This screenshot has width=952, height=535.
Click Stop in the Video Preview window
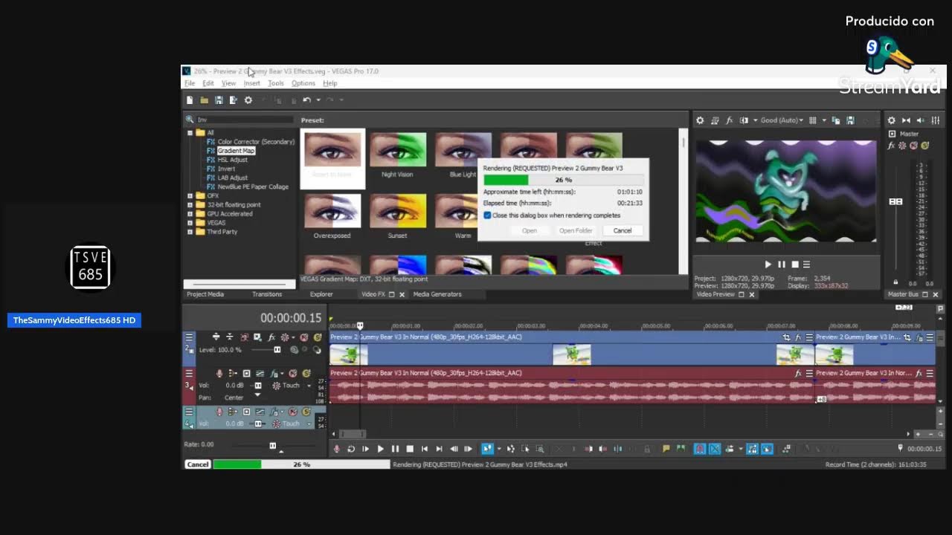(x=794, y=265)
